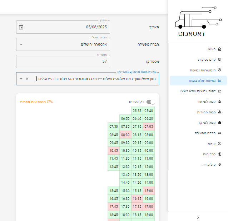Viewport: 228px width, 221px height.
Task: Toggle the רק פערים switch
Action: click(x=151, y=102)
